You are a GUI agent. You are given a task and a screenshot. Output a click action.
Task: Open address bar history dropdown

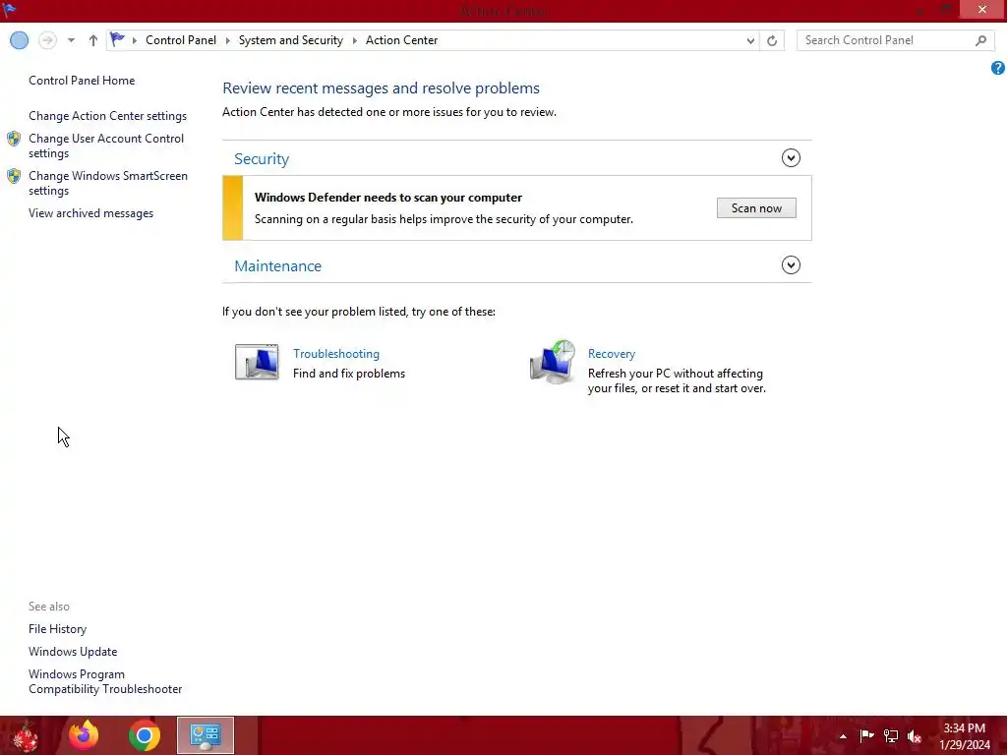point(750,40)
